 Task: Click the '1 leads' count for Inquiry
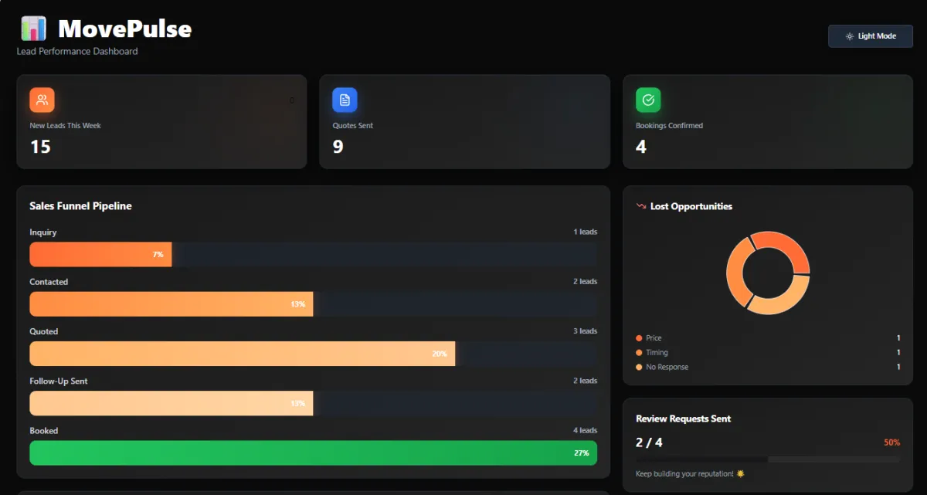click(x=585, y=232)
